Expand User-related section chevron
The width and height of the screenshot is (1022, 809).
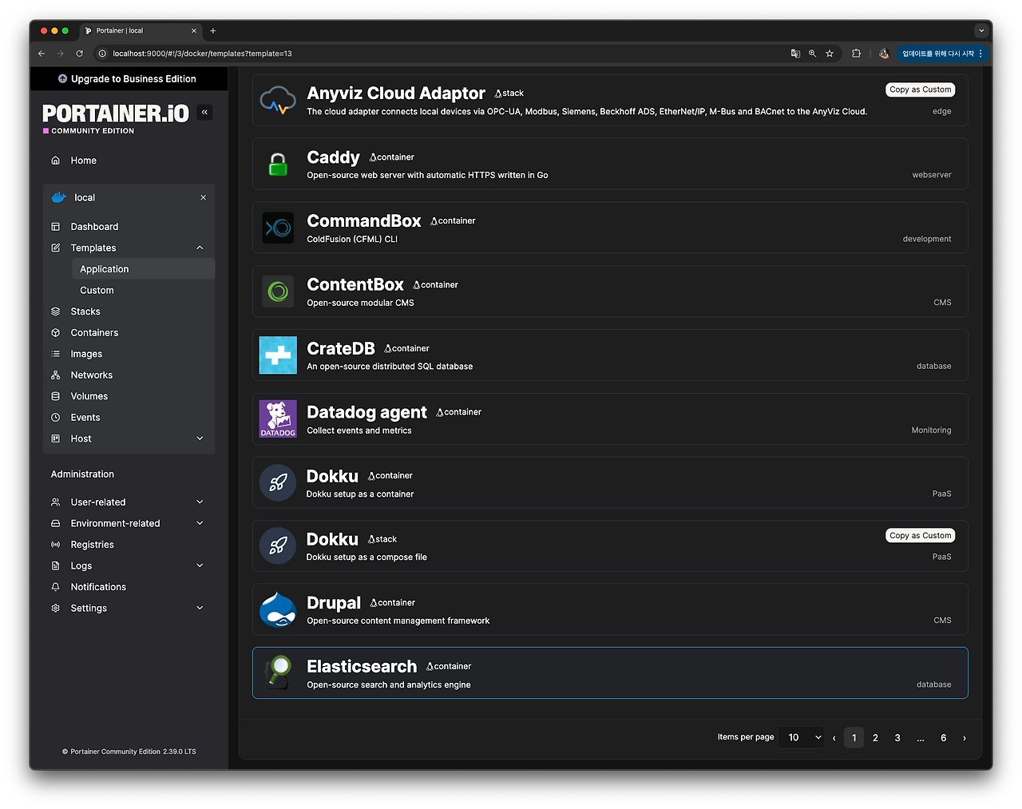pos(200,502)
